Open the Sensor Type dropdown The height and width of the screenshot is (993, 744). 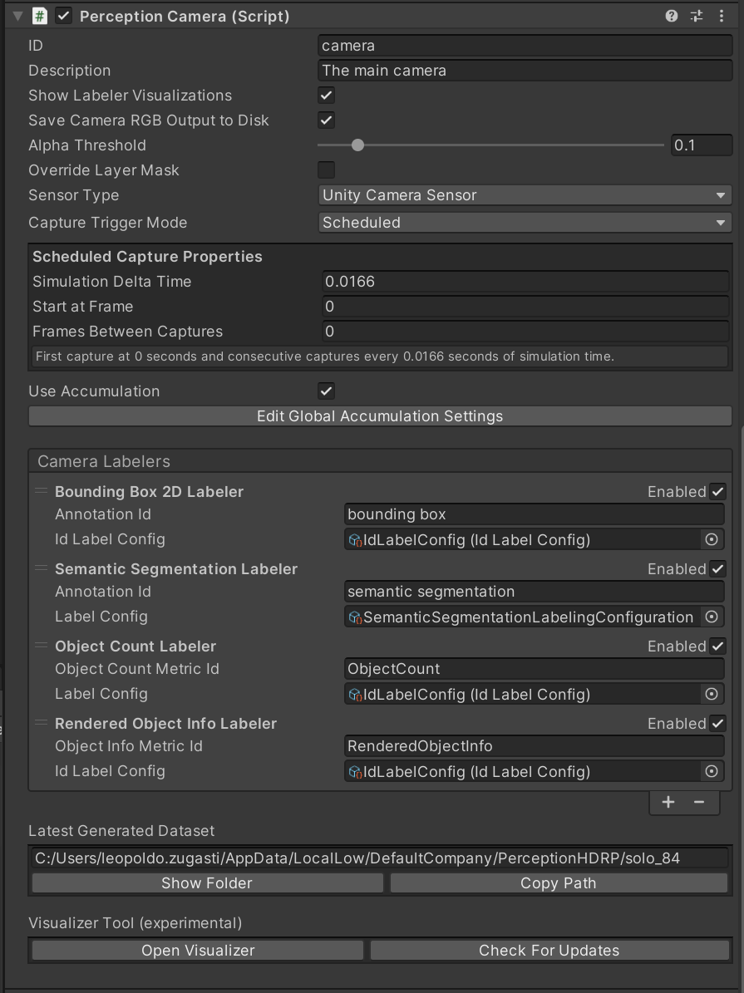point(525,195)
